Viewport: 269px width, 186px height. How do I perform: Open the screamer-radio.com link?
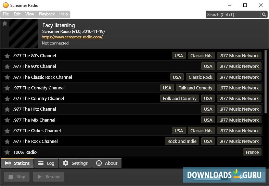pos(72,37)
